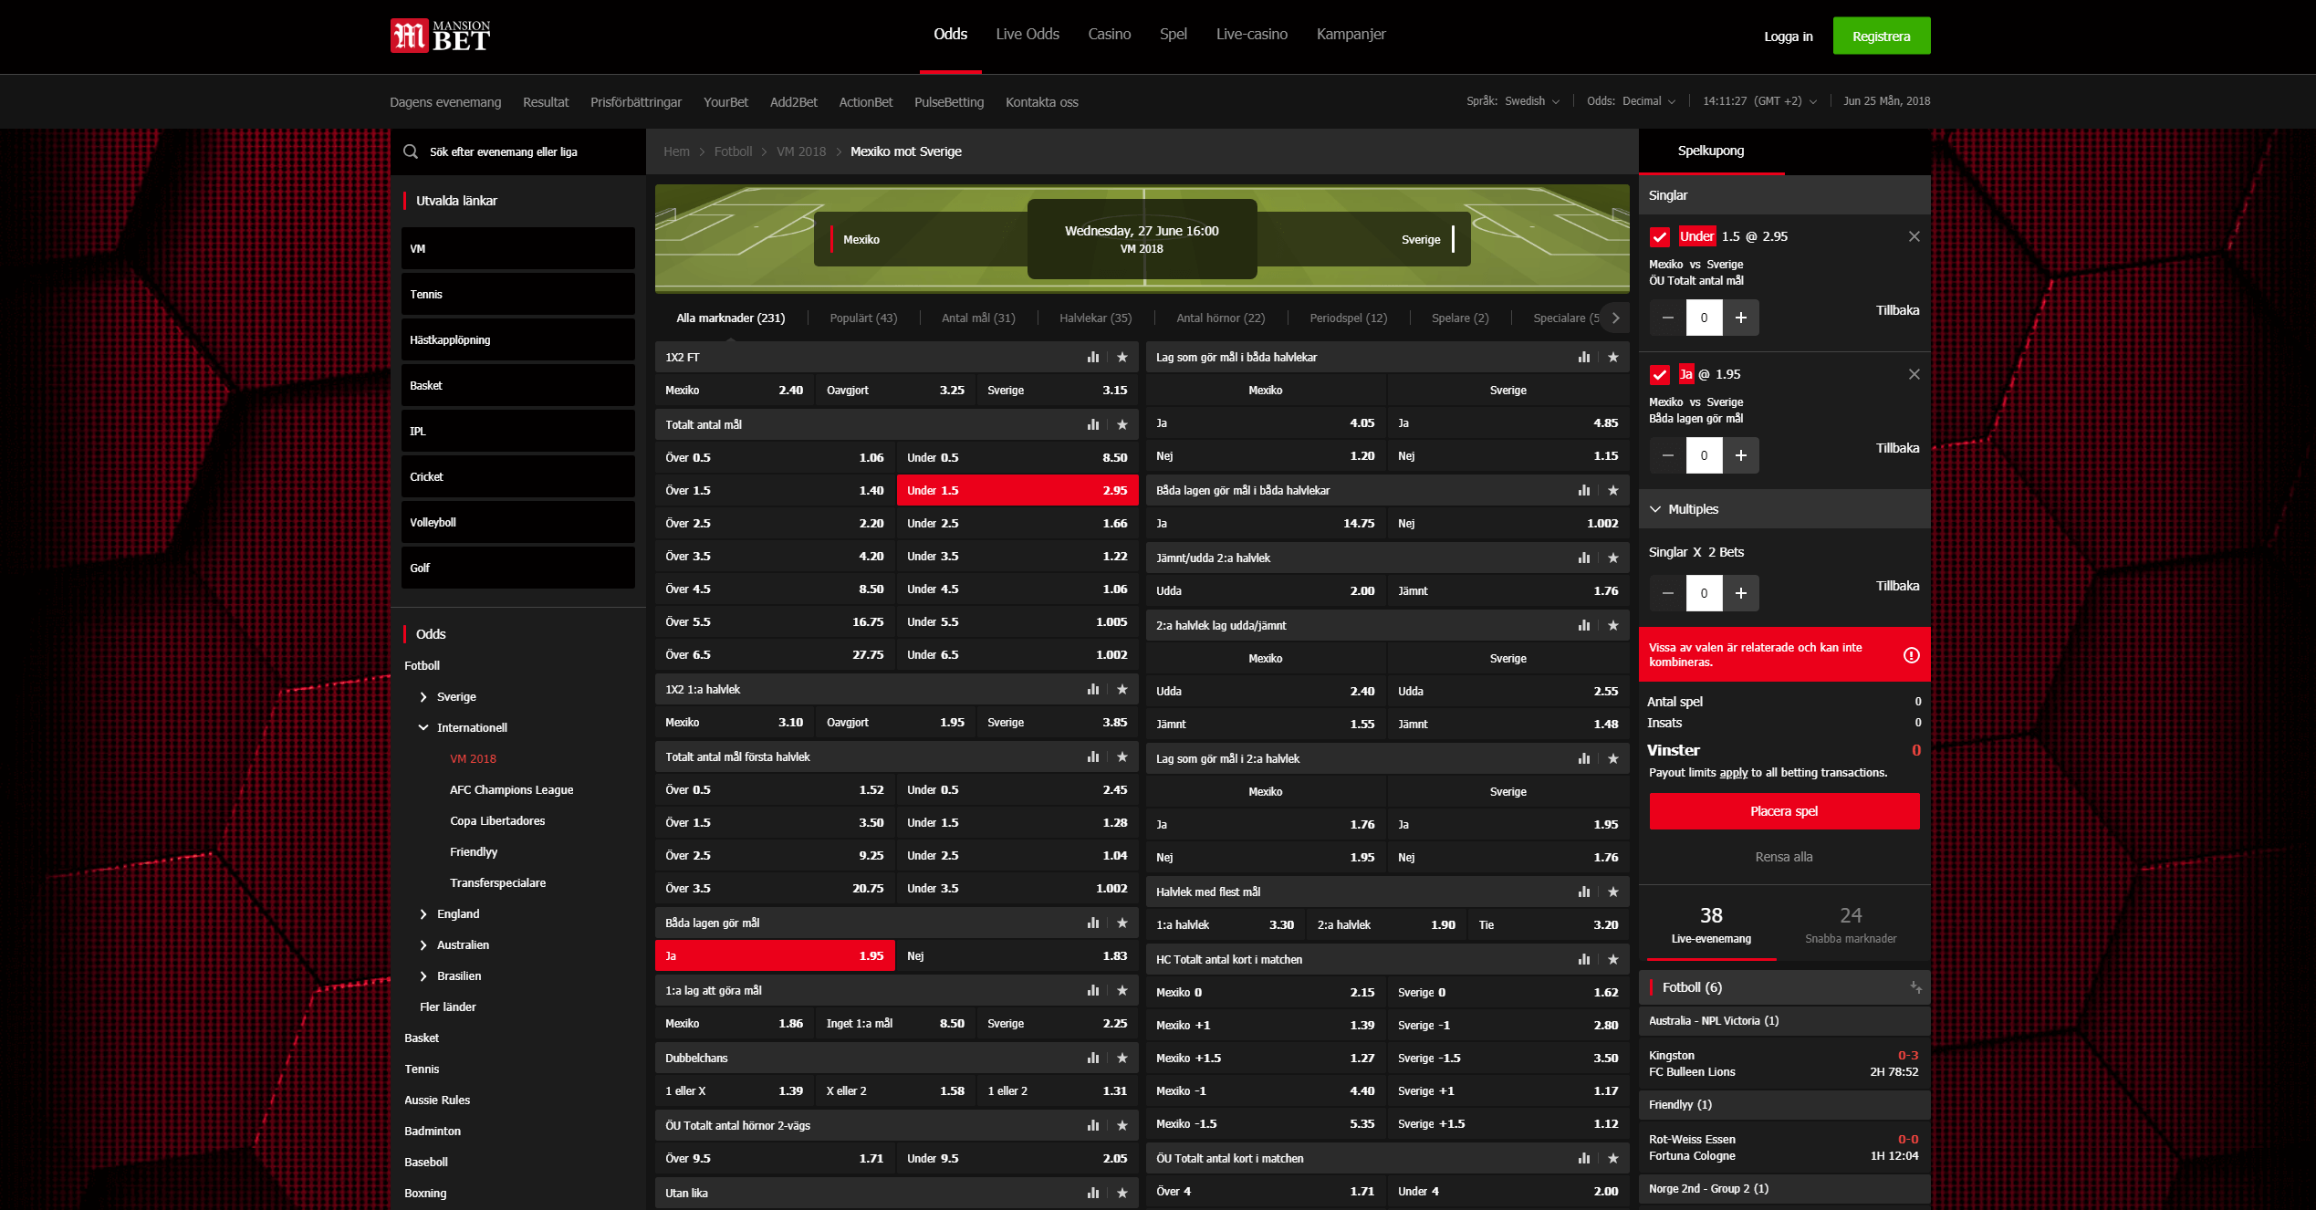This screenshot has height=1210, width=2316.
Task: Click the search magnifier icon
Action: (411, 151)
